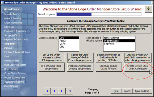154x97 pixels.
Task: Open Payment / Credit Cards section
Action: 16,40
